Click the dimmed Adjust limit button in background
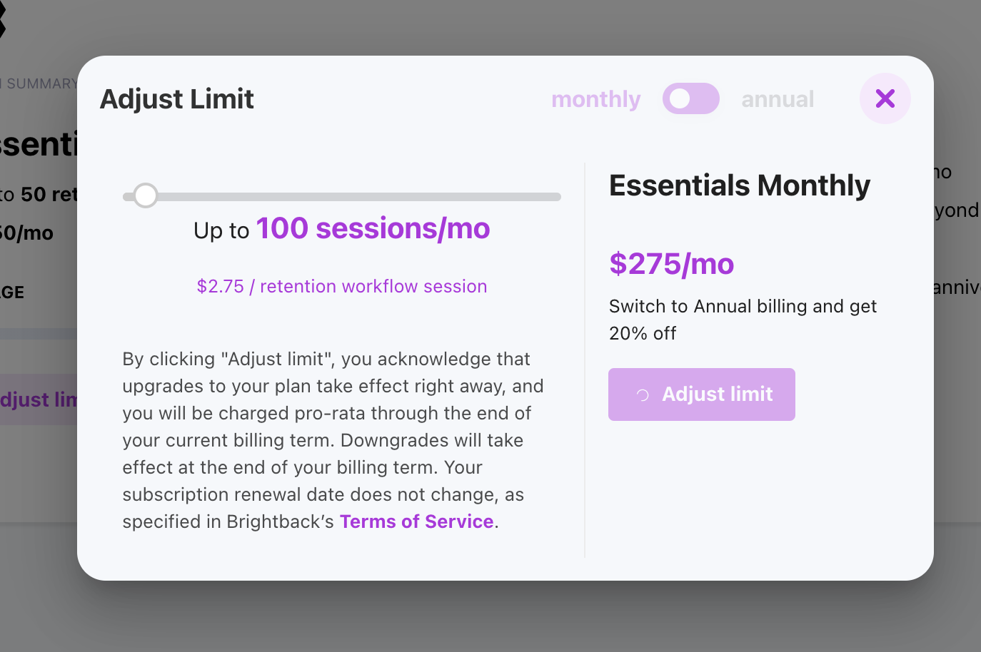 pyautogui.click(x=39, y=399)
